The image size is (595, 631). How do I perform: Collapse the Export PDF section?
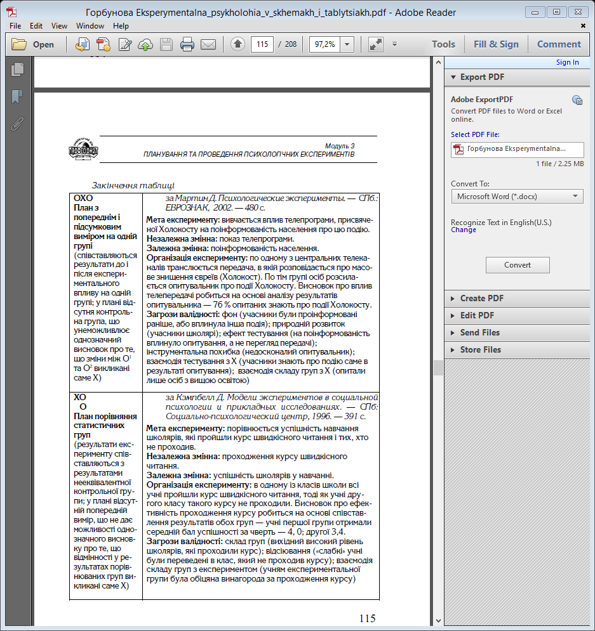(x=482, y=77)
